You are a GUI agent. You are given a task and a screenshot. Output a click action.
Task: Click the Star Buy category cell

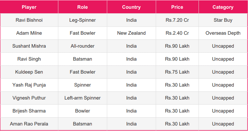pos(223,20)
